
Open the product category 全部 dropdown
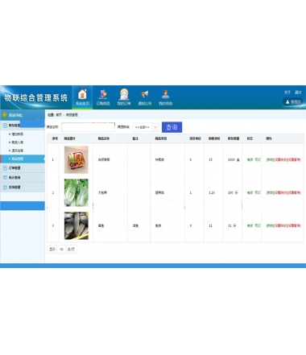(x=146, y=127)
